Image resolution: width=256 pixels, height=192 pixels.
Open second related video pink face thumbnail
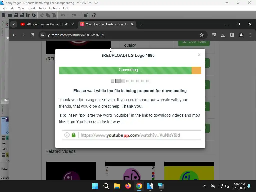coord(130,171)
